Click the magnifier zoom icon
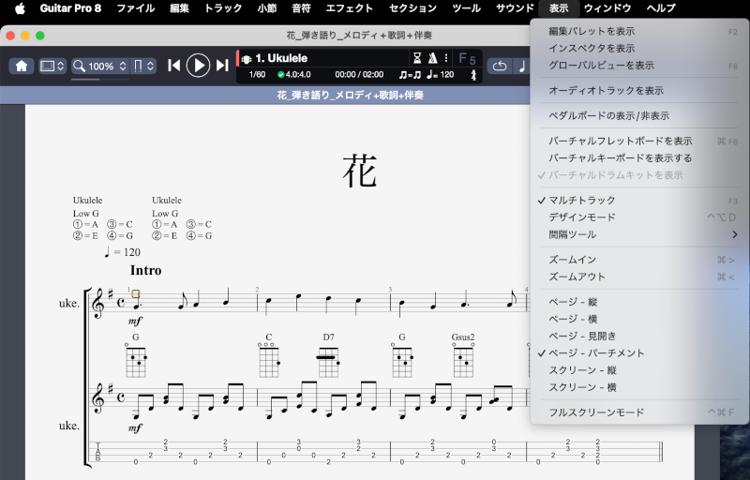The height and width of the screenshot is (480, 750). [80, 67]
